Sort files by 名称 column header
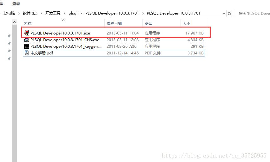Viewport: 270px width, 162px height. click(28, 23)
